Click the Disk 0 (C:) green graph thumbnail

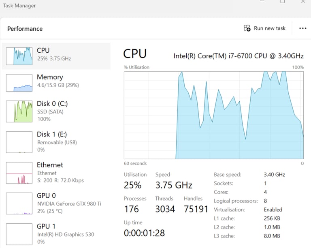[19, 111]
